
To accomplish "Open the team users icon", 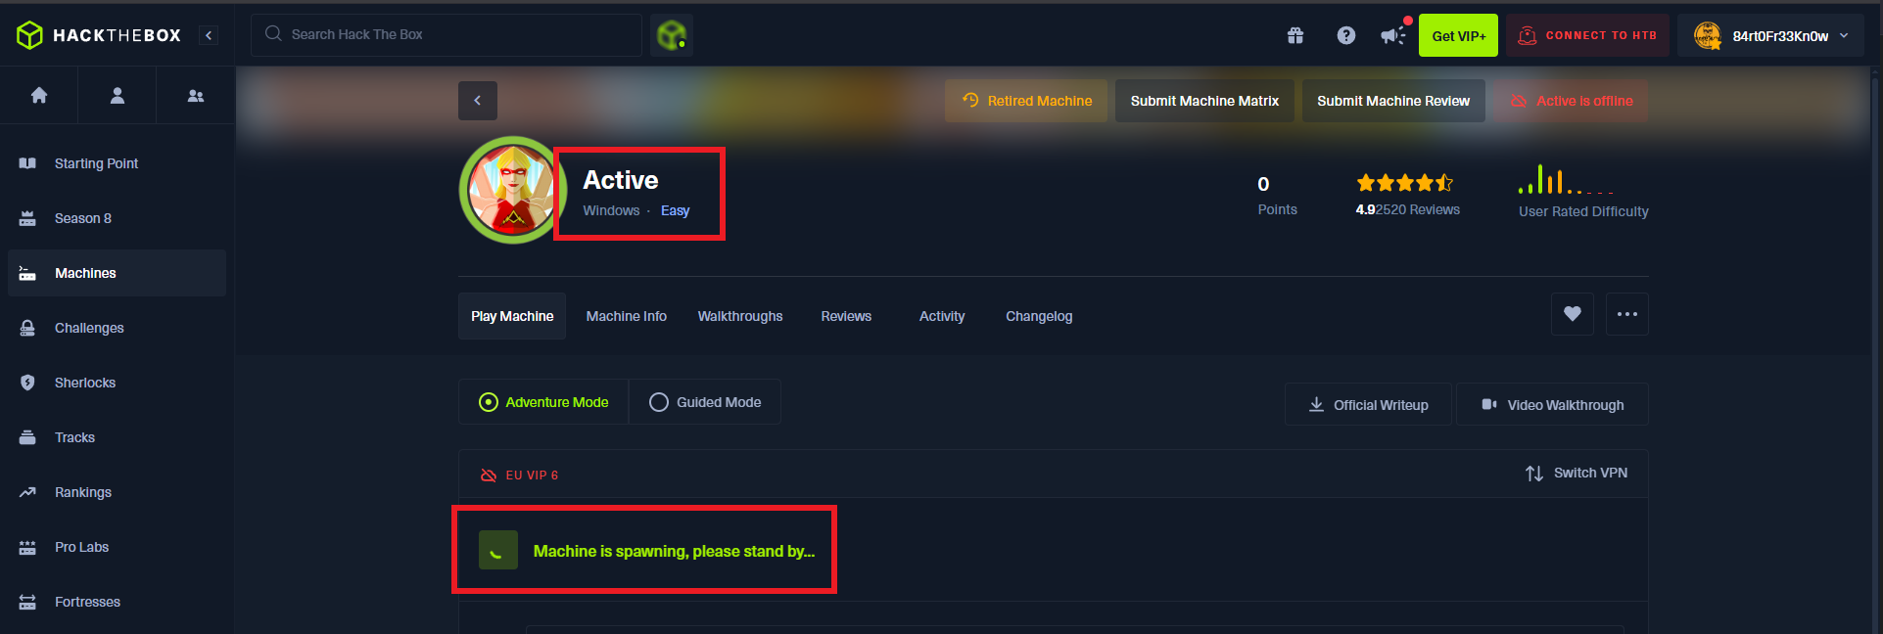I will click(196, 95).
